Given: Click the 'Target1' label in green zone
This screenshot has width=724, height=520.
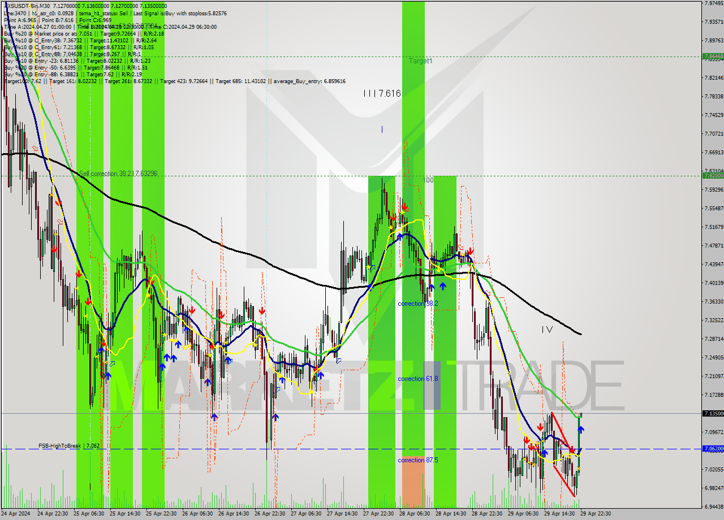Looking at the screenshot, I should tap(421, 60).
